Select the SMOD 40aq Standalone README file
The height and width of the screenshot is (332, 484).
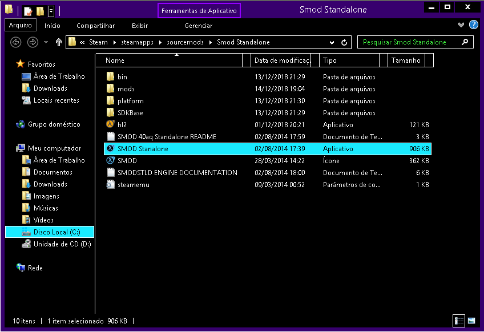[167, 137]
